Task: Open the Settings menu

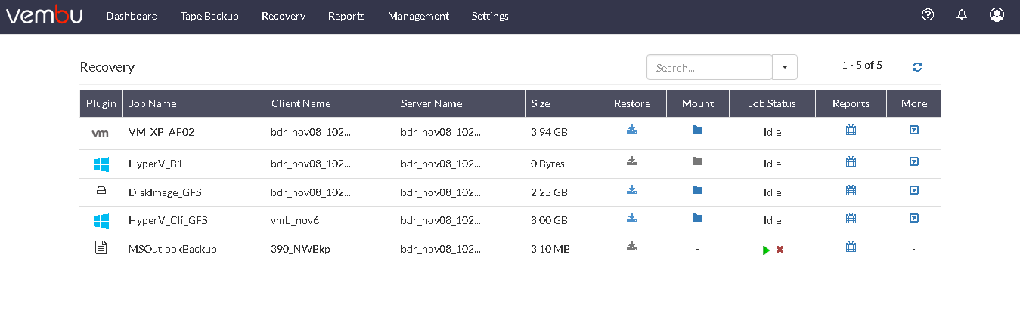Action: [x=490, y=16]
